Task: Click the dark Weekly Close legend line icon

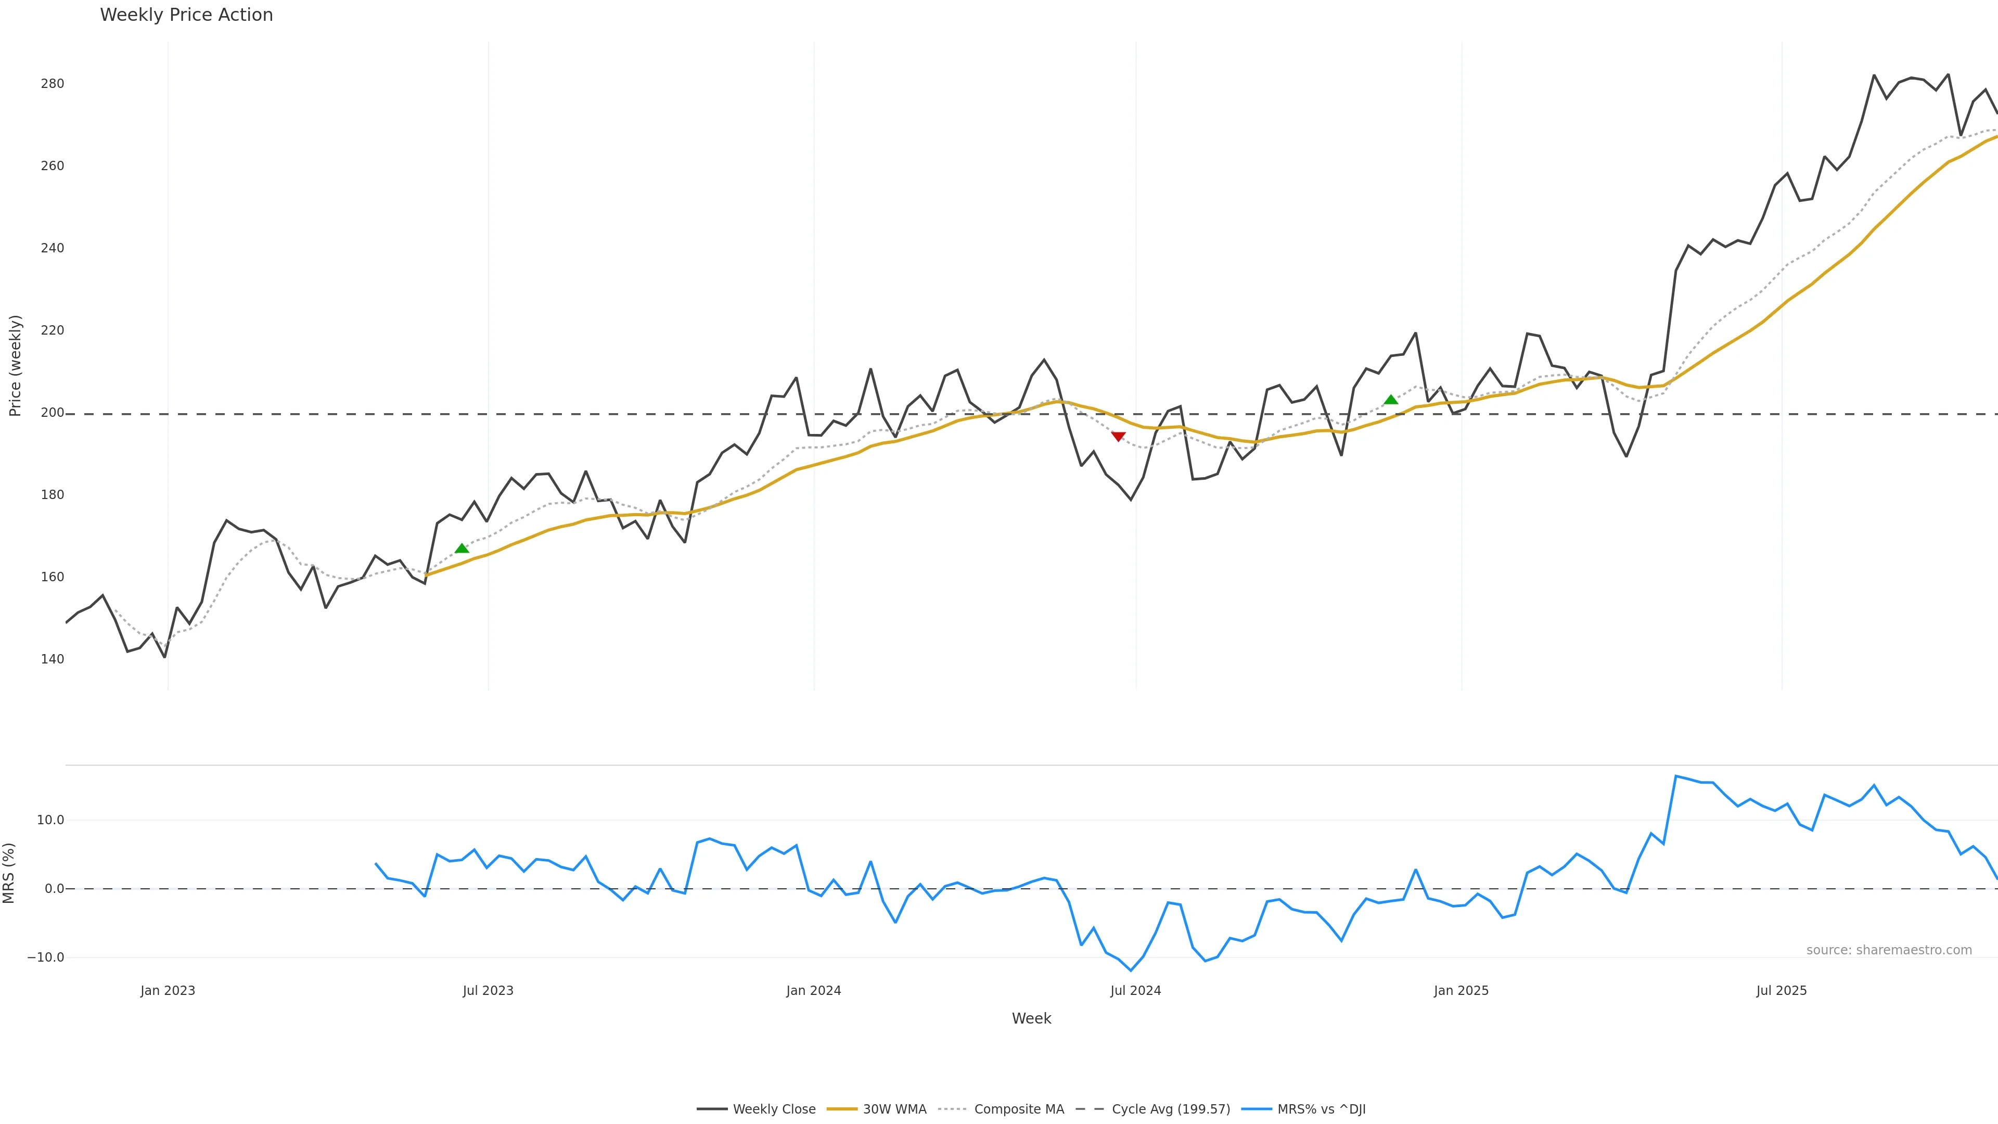Action: 711,1109
